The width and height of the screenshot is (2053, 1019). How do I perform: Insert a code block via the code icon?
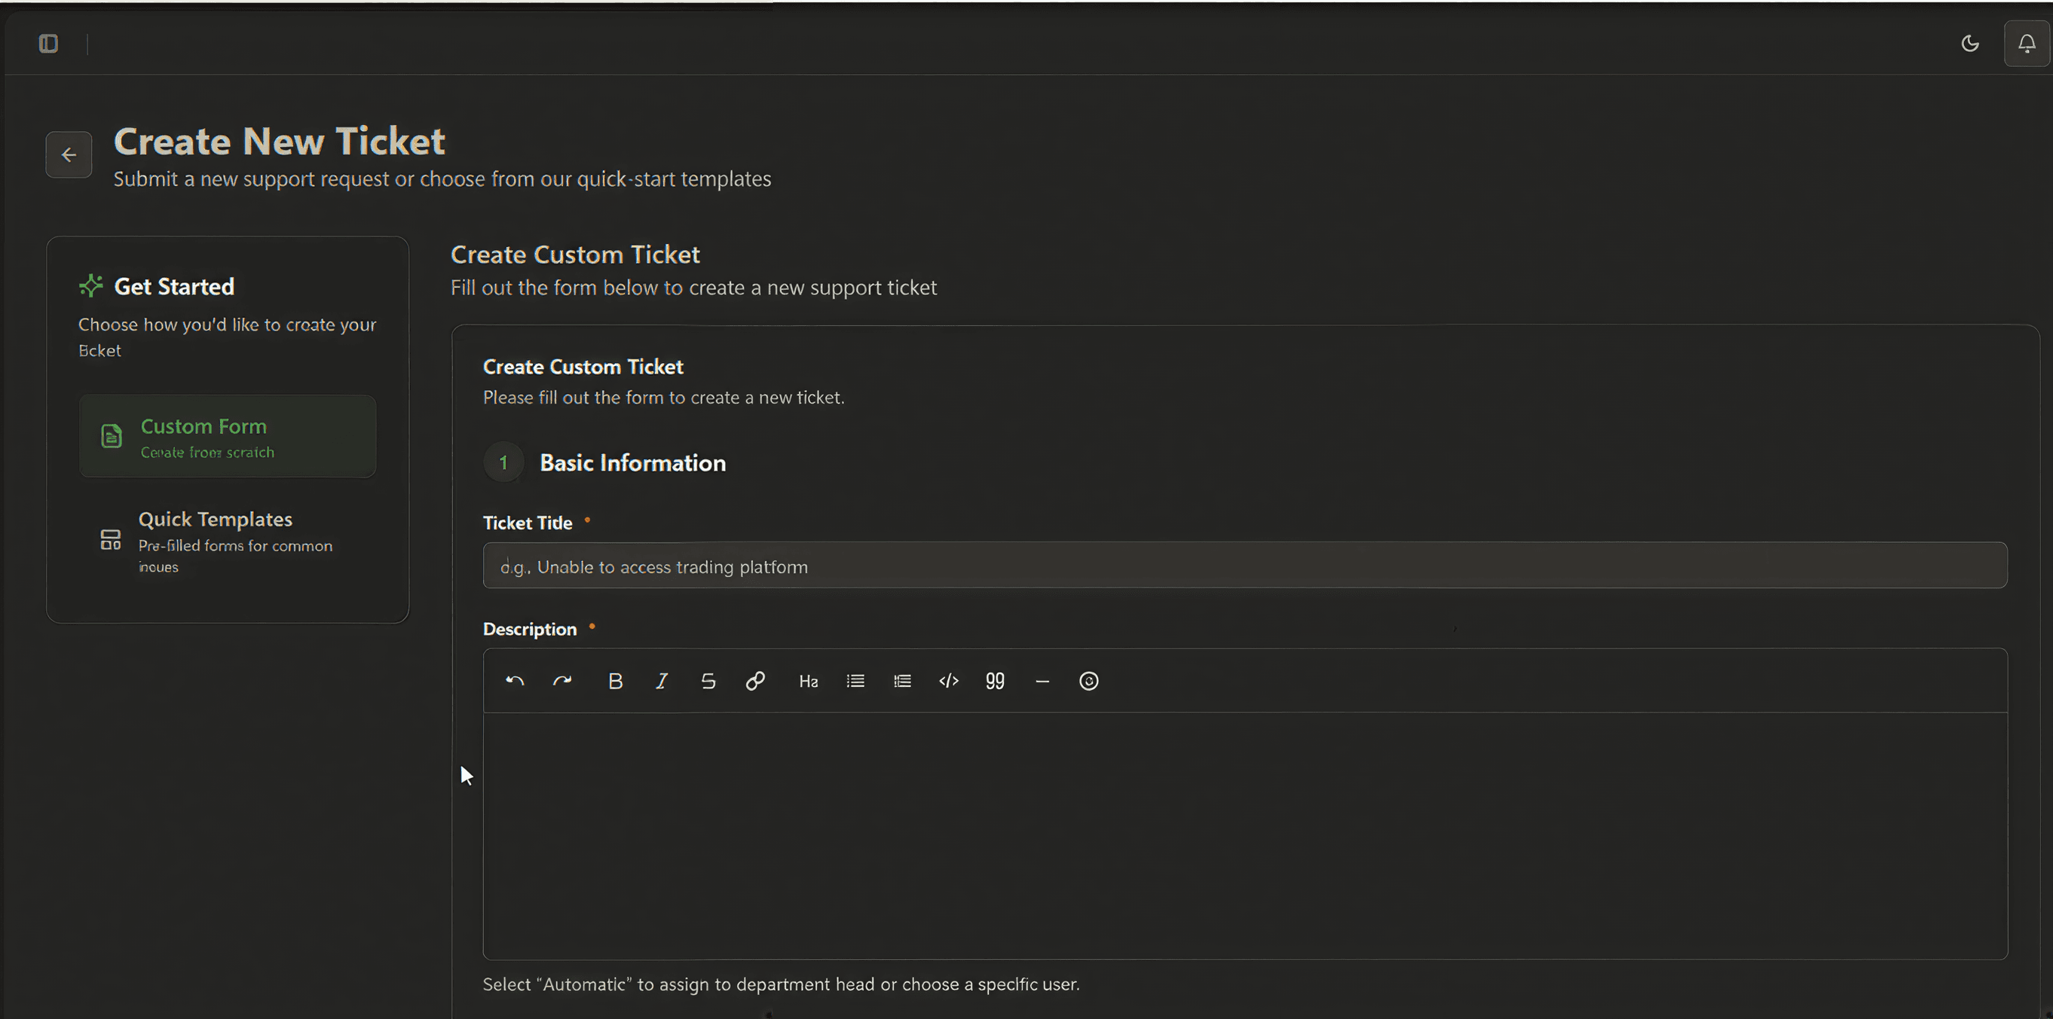948,680
